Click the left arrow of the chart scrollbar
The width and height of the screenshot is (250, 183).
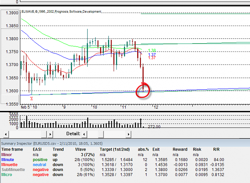(x=6, y=134)
